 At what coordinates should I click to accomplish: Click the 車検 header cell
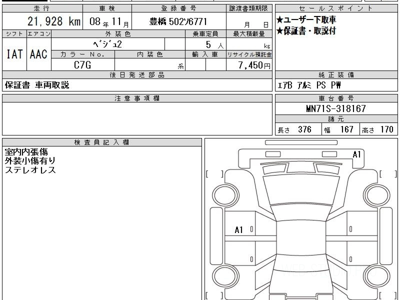point(107,9)
